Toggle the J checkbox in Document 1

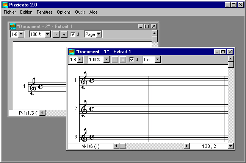(132, 59)
